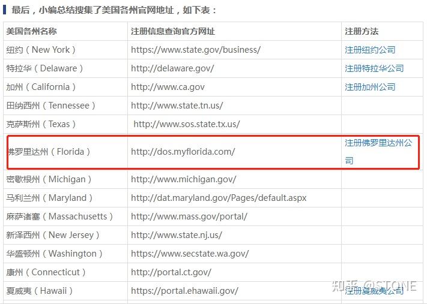Click the dat.maryland.gov/Pages/default.aspx URL text
The image size is (427, 304).
point(219,198)
